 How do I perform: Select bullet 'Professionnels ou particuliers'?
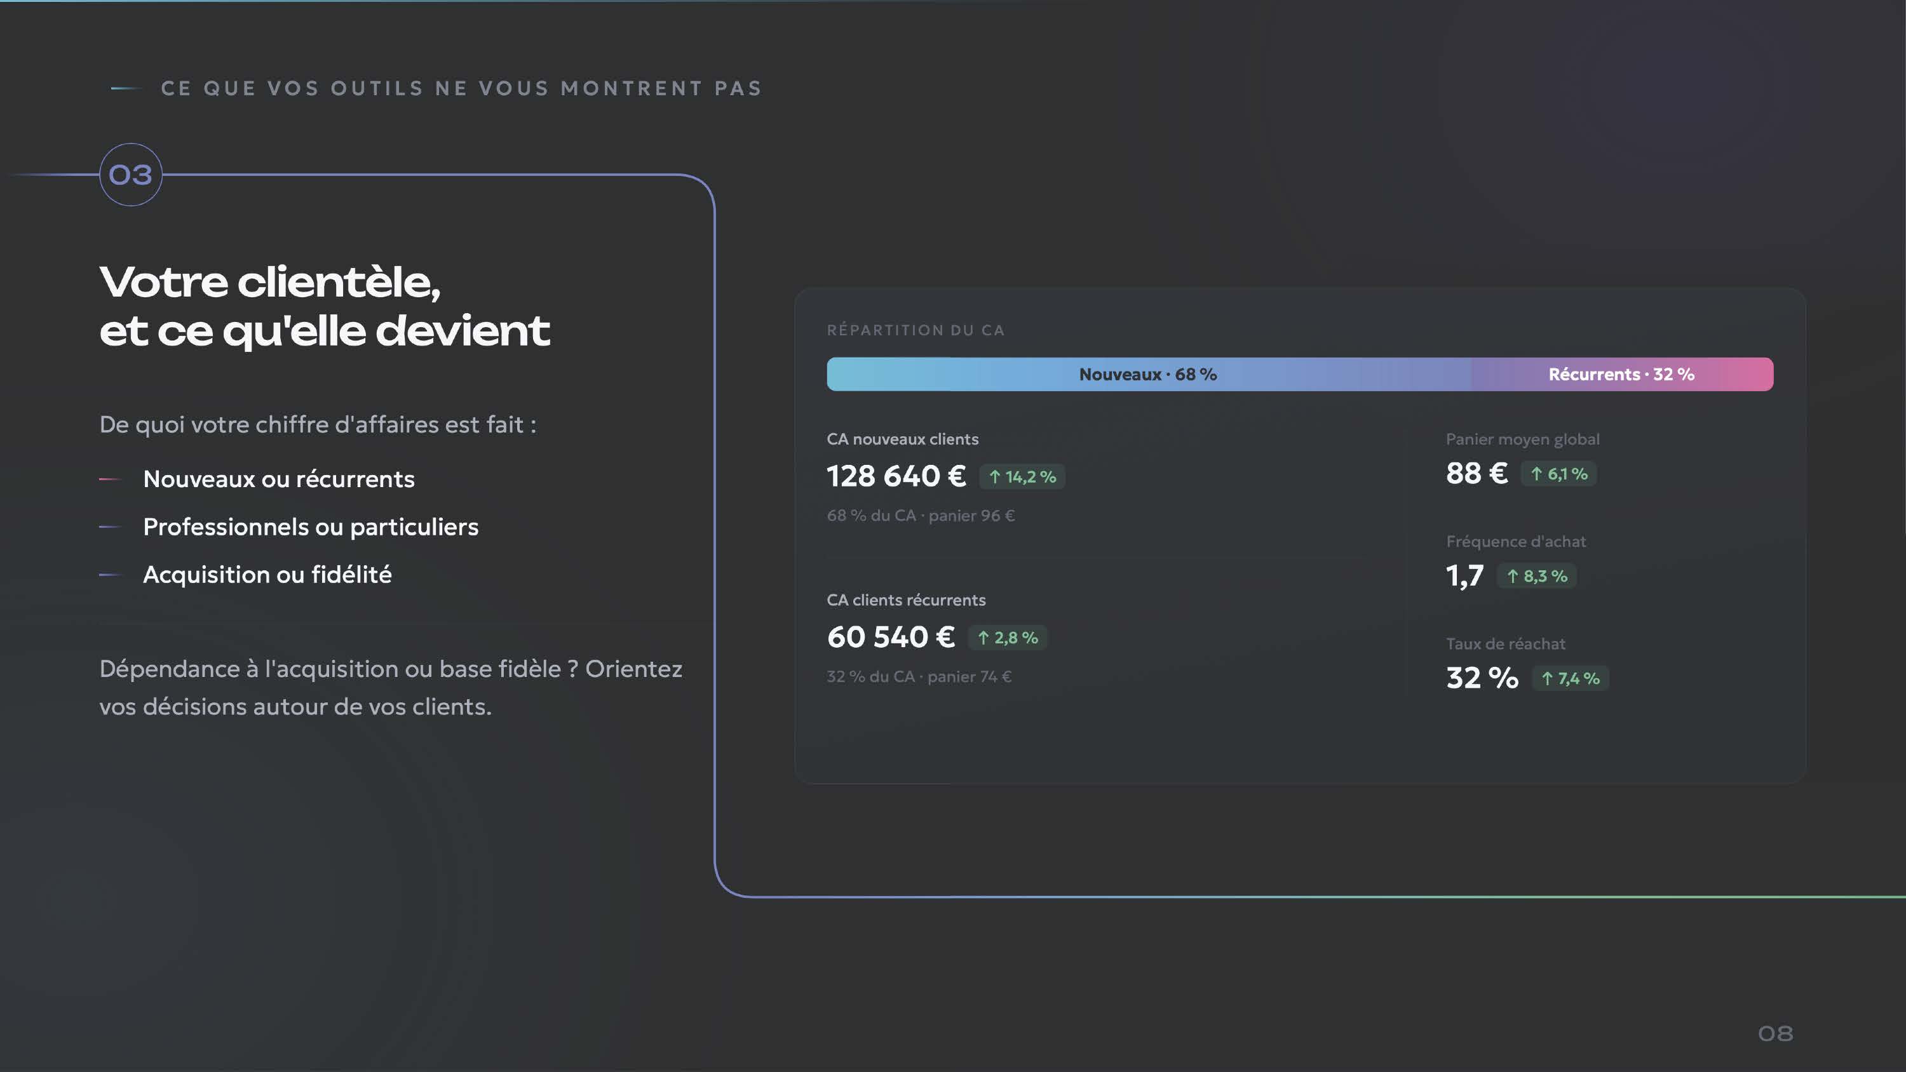pyautogui.click(x=311, y=526)
